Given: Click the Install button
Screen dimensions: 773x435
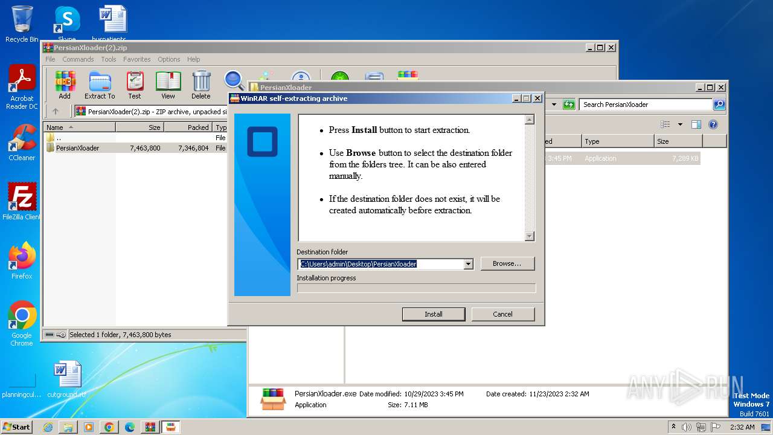Looking at the screenshot, I should point(434,314).
